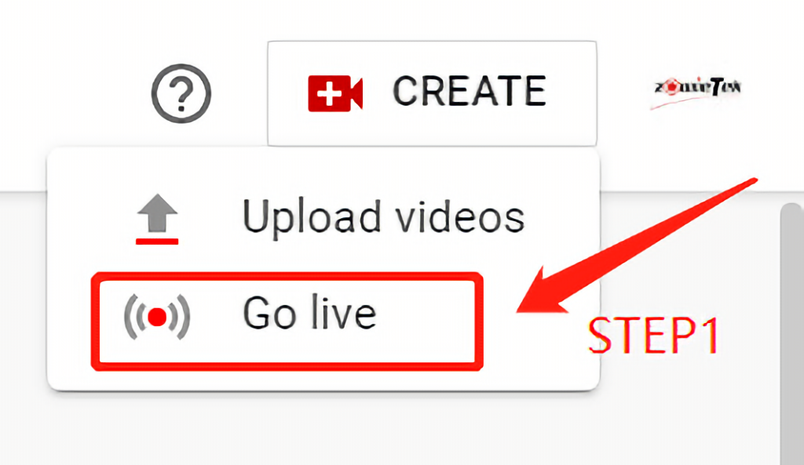Click the Go live text label
The image size is (804, 465).
309,313
